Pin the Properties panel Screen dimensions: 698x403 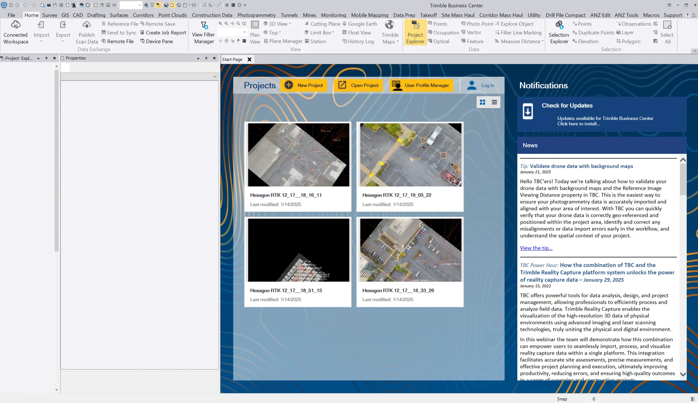[x=206, y=58]
